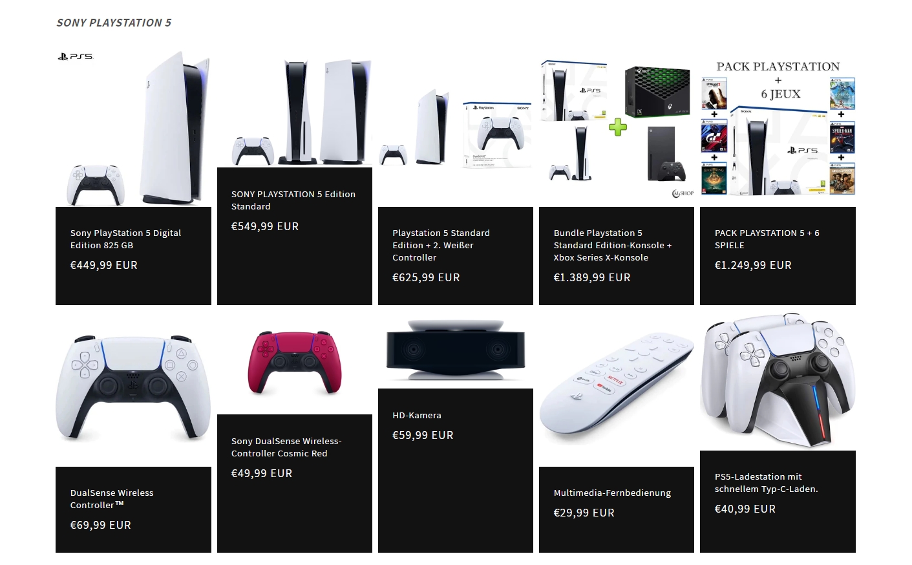Click the HD-Kamera product title
The image size is (912, 565).
417,416
